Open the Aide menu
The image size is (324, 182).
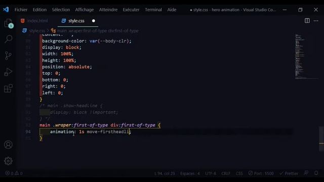tap(172, 10)
